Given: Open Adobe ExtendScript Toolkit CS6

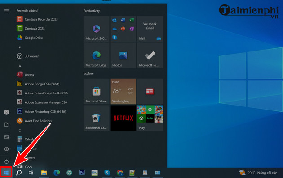Looking at the screenshot, I should [42, 93].
